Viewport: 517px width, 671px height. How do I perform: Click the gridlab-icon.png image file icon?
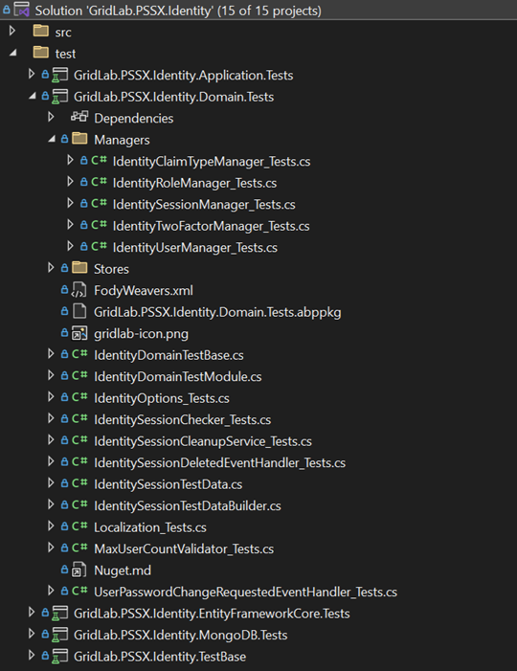79,333
